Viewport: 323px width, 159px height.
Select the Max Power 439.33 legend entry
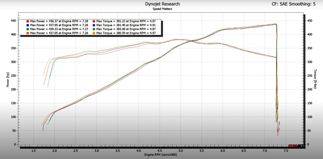[60, 29]
